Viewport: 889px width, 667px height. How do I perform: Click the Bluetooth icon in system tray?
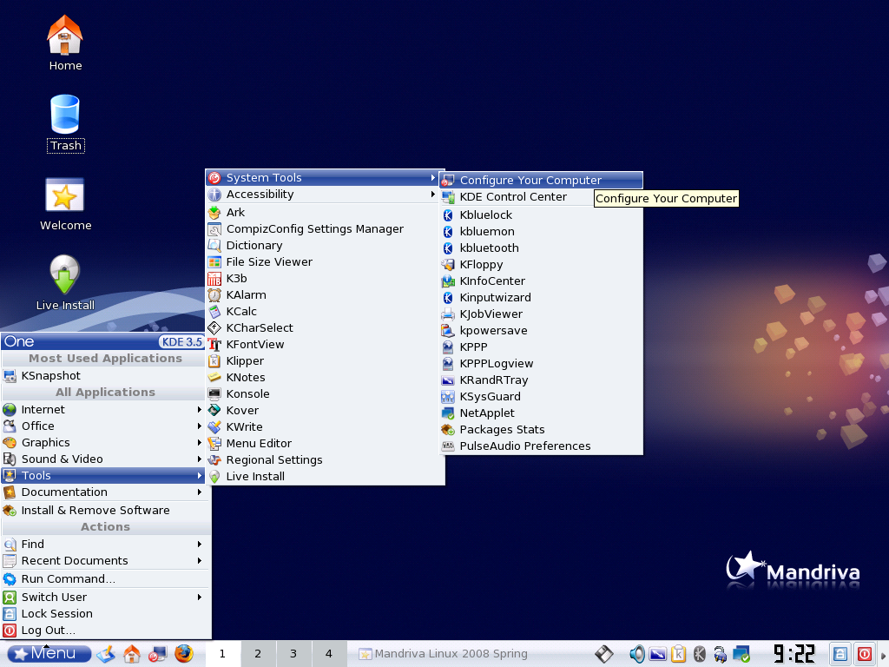[700, 654]
